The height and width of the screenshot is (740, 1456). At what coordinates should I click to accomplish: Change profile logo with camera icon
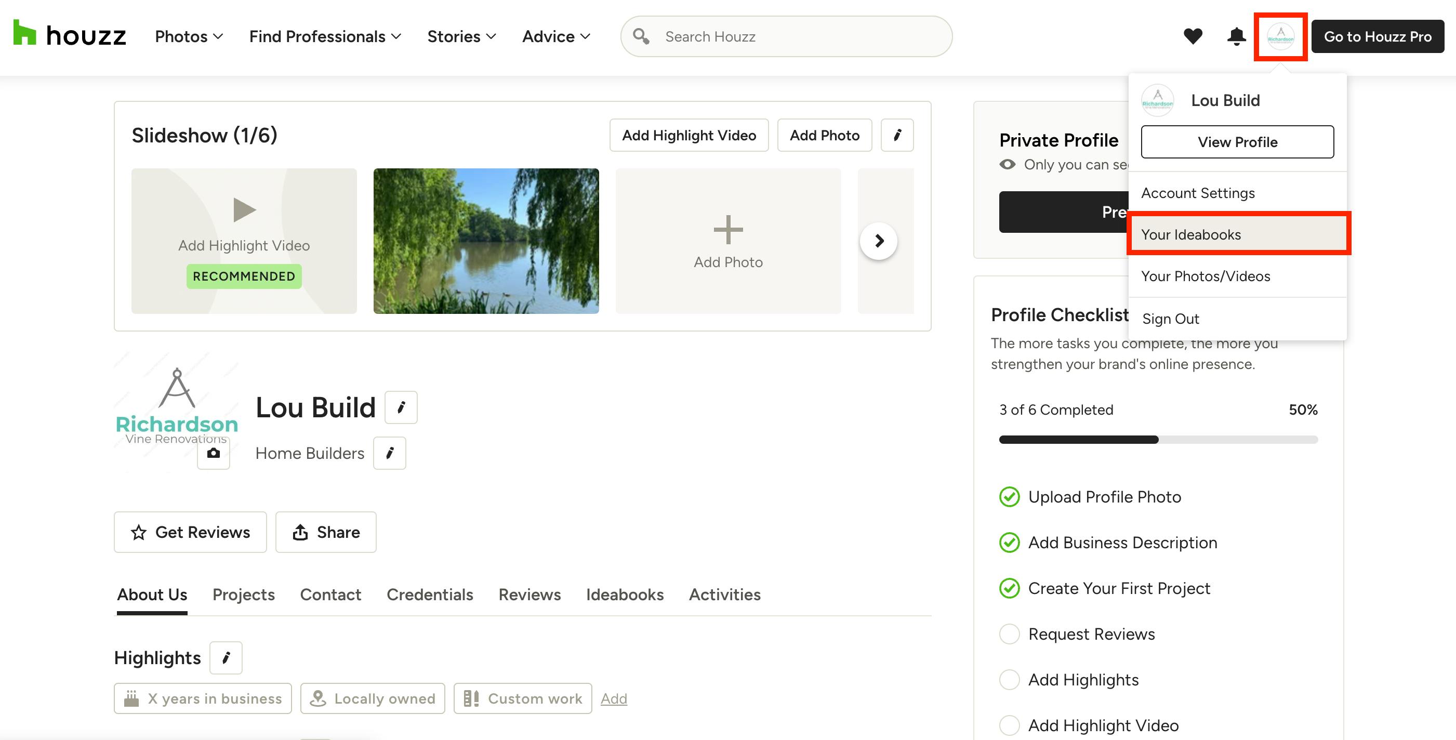[x=213, y=453]
